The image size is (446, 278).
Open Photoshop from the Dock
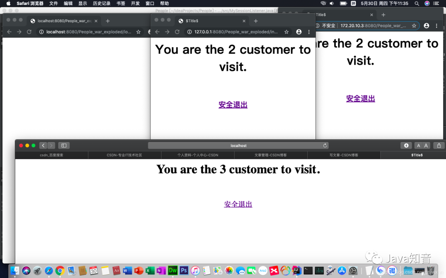184,270
